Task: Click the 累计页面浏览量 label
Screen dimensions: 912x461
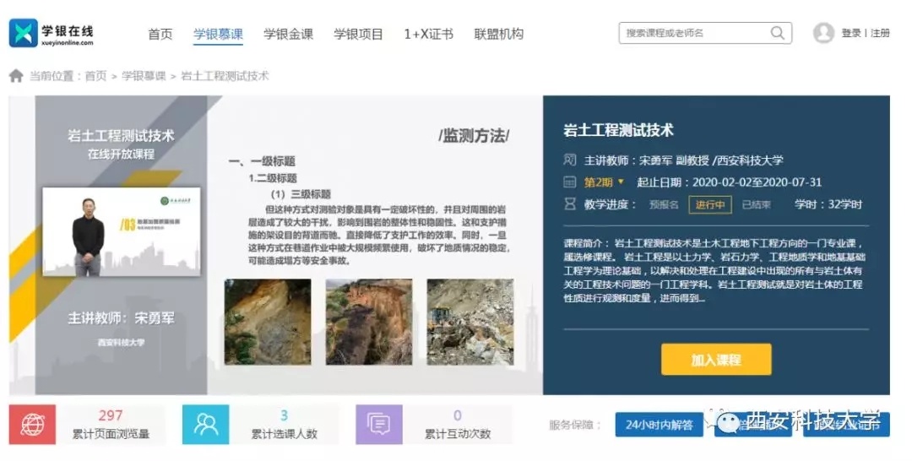Action: pos(111,434)
